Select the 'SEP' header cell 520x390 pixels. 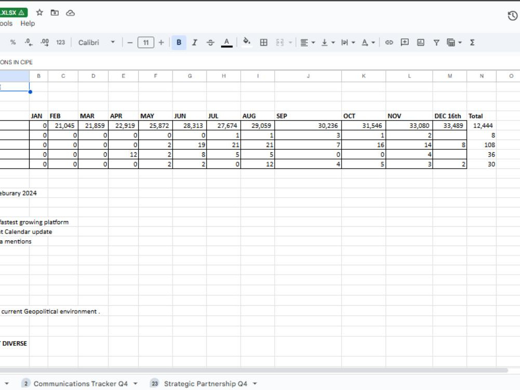pyautogui.click(x=308, y=116)
